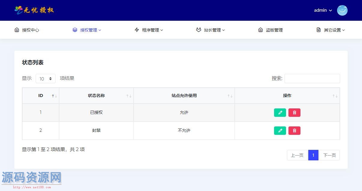Go to previous page with 上一页
362x191 pixels.
[297, 155]
